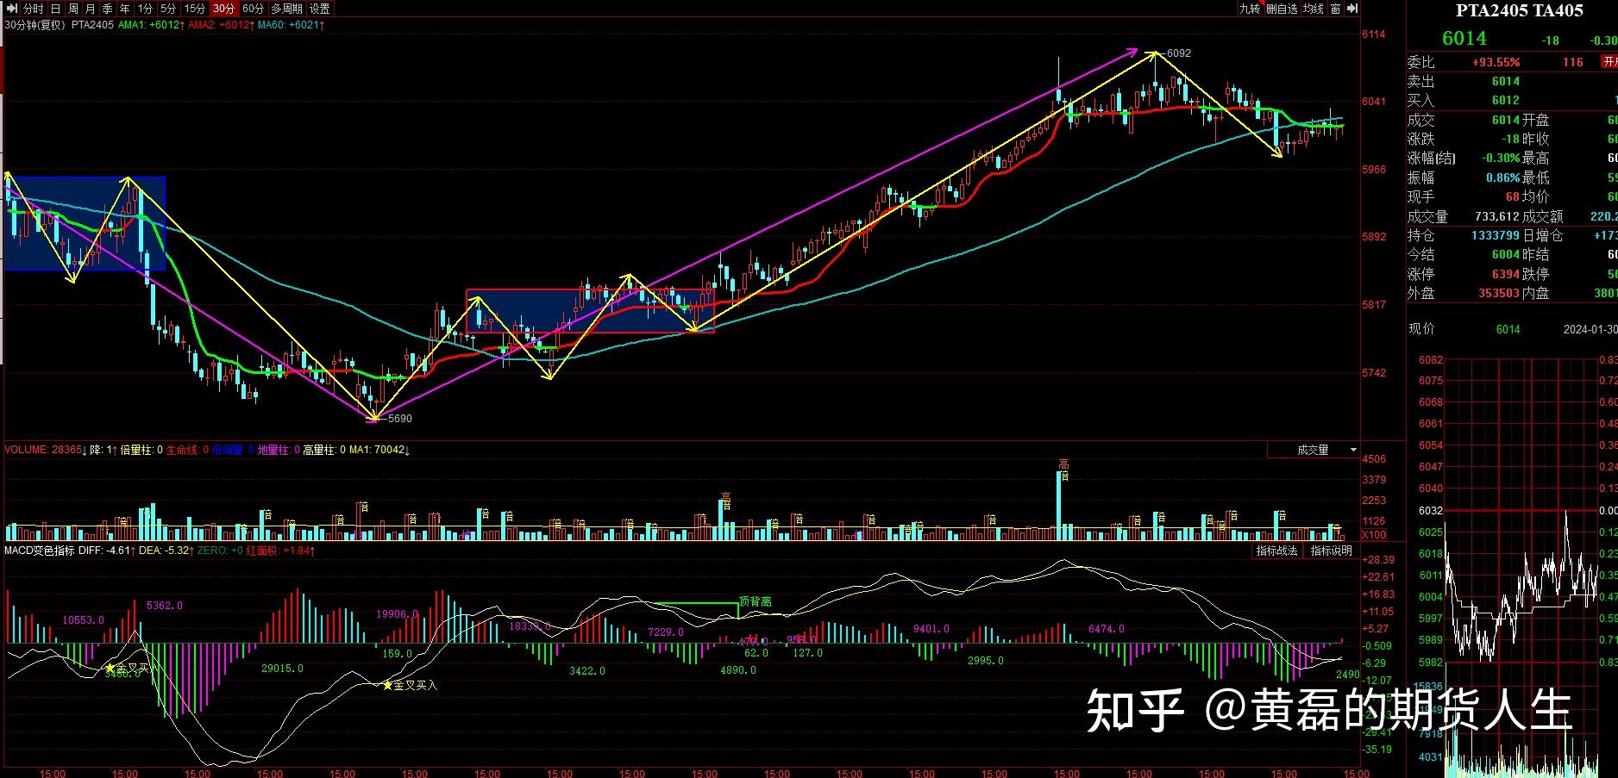Click the 指标战法 button

point(1276,551)
